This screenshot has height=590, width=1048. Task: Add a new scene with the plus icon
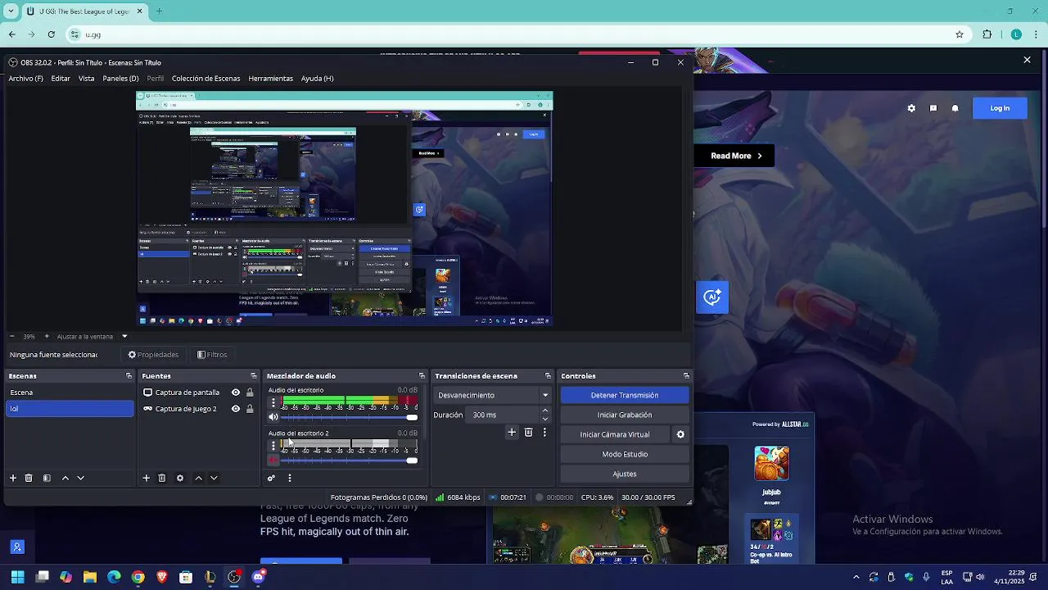12,478
